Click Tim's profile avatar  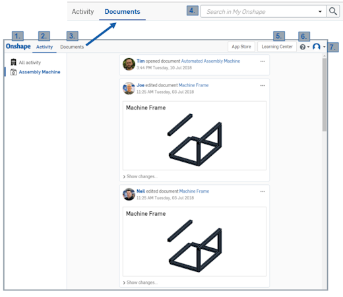tap(129, 64)
